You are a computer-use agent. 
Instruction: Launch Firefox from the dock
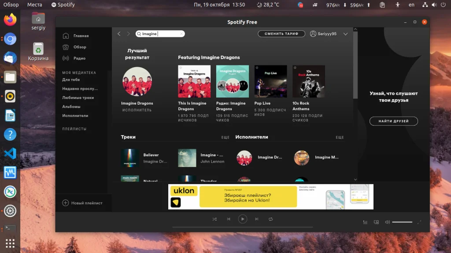coord(10,19)
